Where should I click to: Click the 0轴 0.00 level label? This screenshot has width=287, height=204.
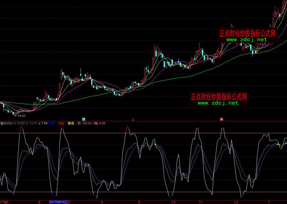pos(99,123)
